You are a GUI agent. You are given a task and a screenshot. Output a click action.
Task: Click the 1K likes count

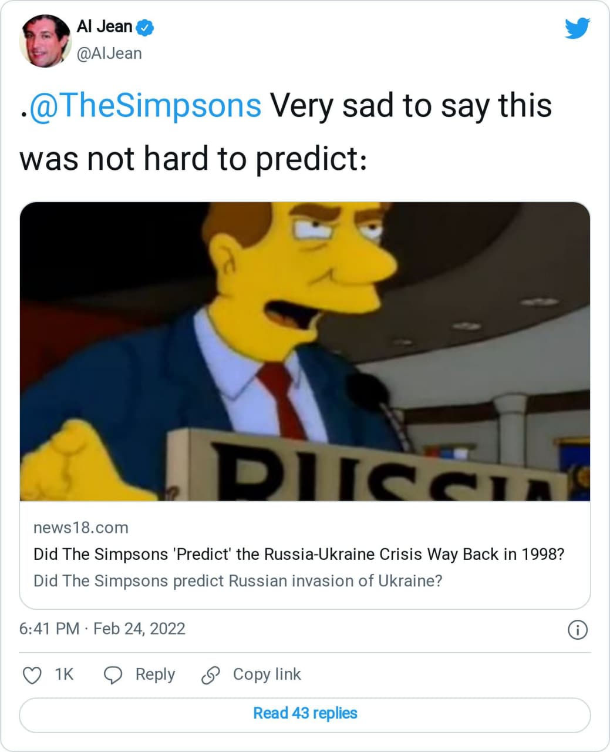(x=64, y=674)
